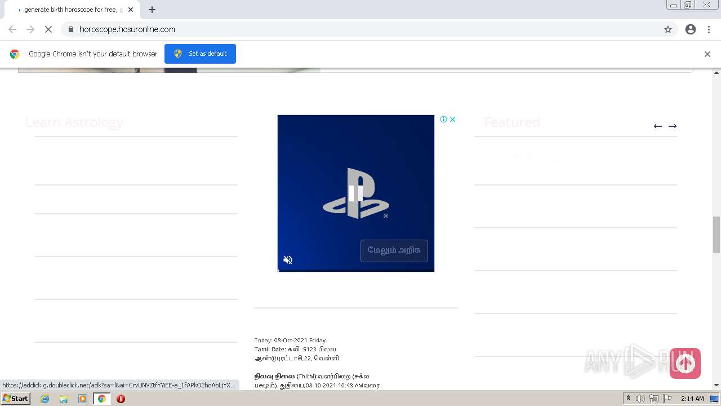721x406 pixels.
Task: Click the Tamil Date கலி :5123 line
Action: 295,349
